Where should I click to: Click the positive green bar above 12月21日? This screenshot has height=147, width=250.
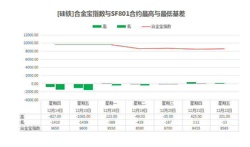[x=191, y=83]
